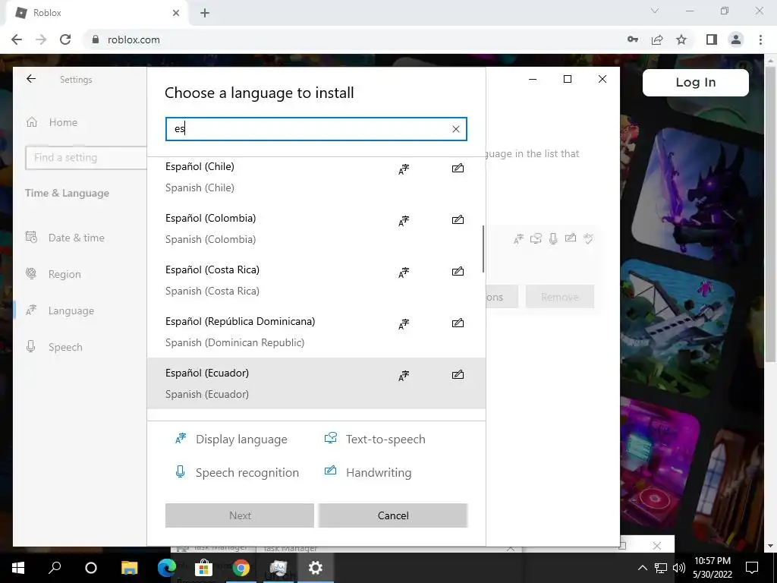This screenshot has width=777, height=583.
Task: Click the language list scrollbar thumb
Action: 483,249
